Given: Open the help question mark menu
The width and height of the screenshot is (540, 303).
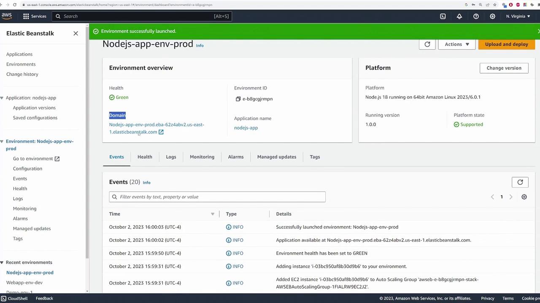Looking at the screenshot, I should point(476,16).
